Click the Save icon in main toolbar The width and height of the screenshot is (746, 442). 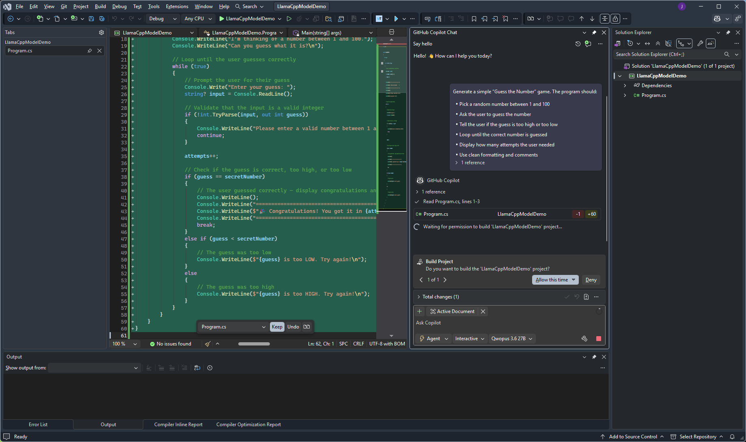coord(91,19)
